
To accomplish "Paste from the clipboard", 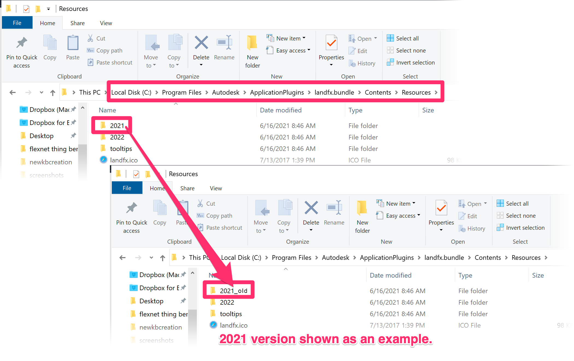I will [72, 49].
